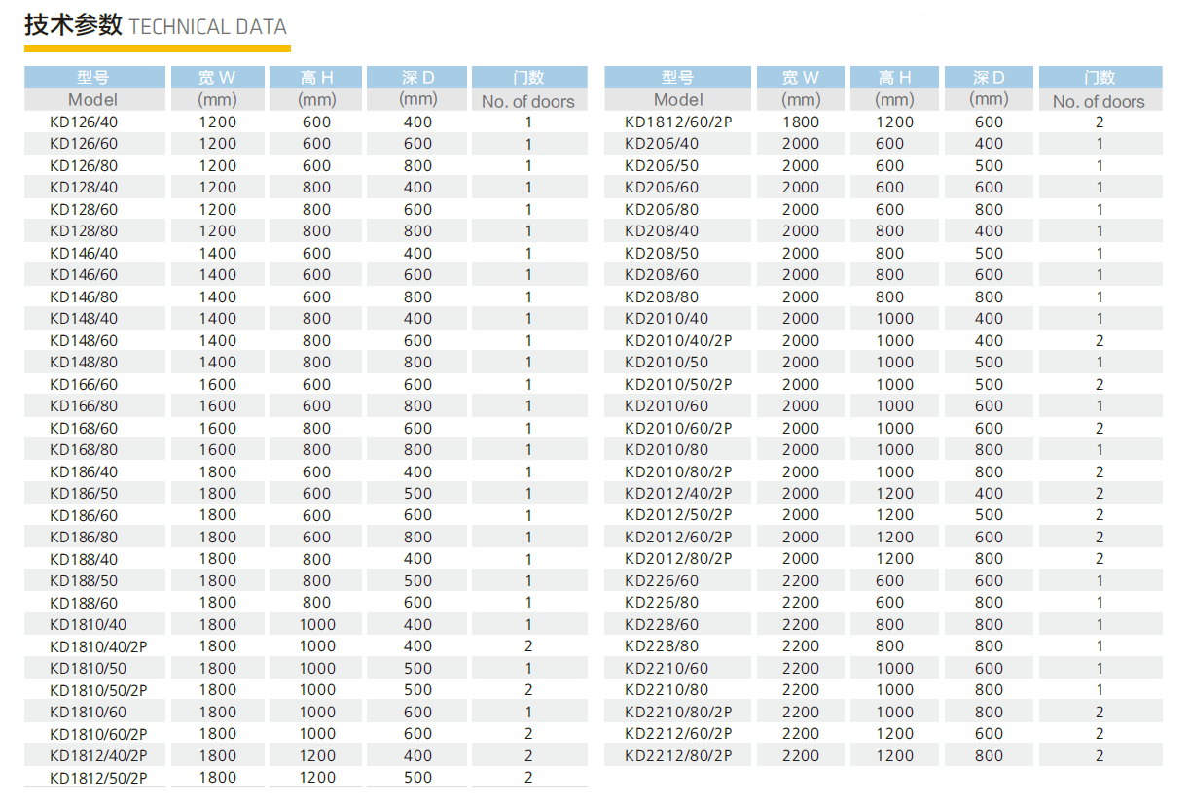Image resolution: width=1190 pixels, height=801 pixels.
Task: Select the KD128/40 model cell
Action: [84, 187]
